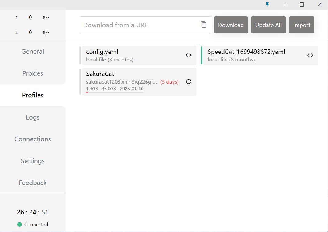Open the General tab
328x232 pixels.
[x=33, y=52]
